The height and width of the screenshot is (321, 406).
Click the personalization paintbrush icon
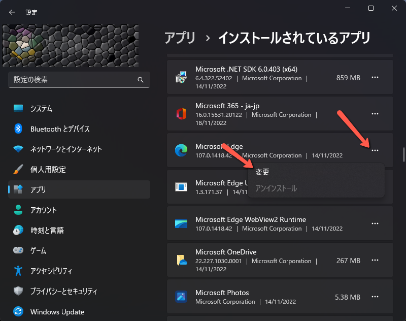[18, 169]
